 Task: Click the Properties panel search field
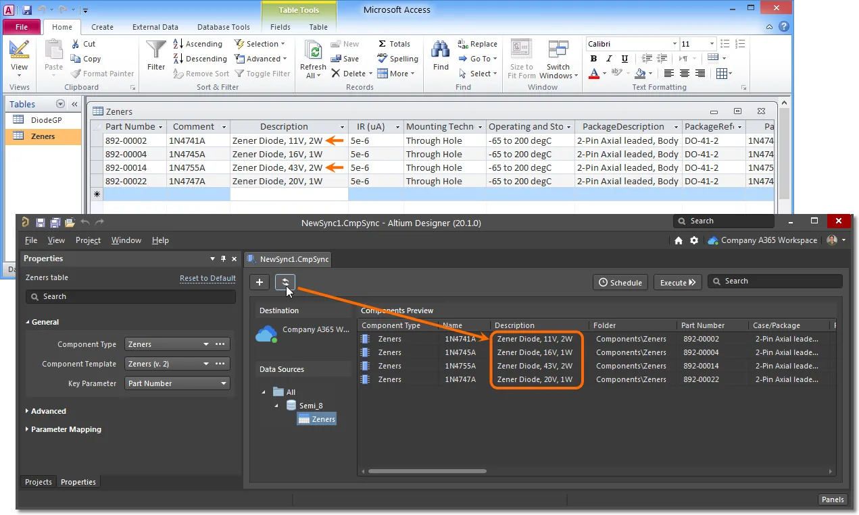pos(130,296)
